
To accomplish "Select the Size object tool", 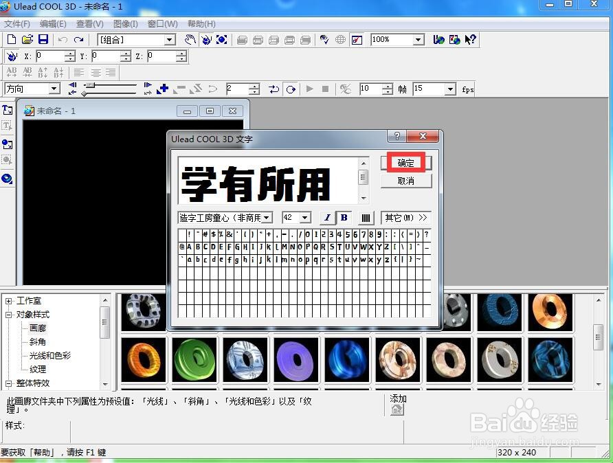I will click(222, 39).
